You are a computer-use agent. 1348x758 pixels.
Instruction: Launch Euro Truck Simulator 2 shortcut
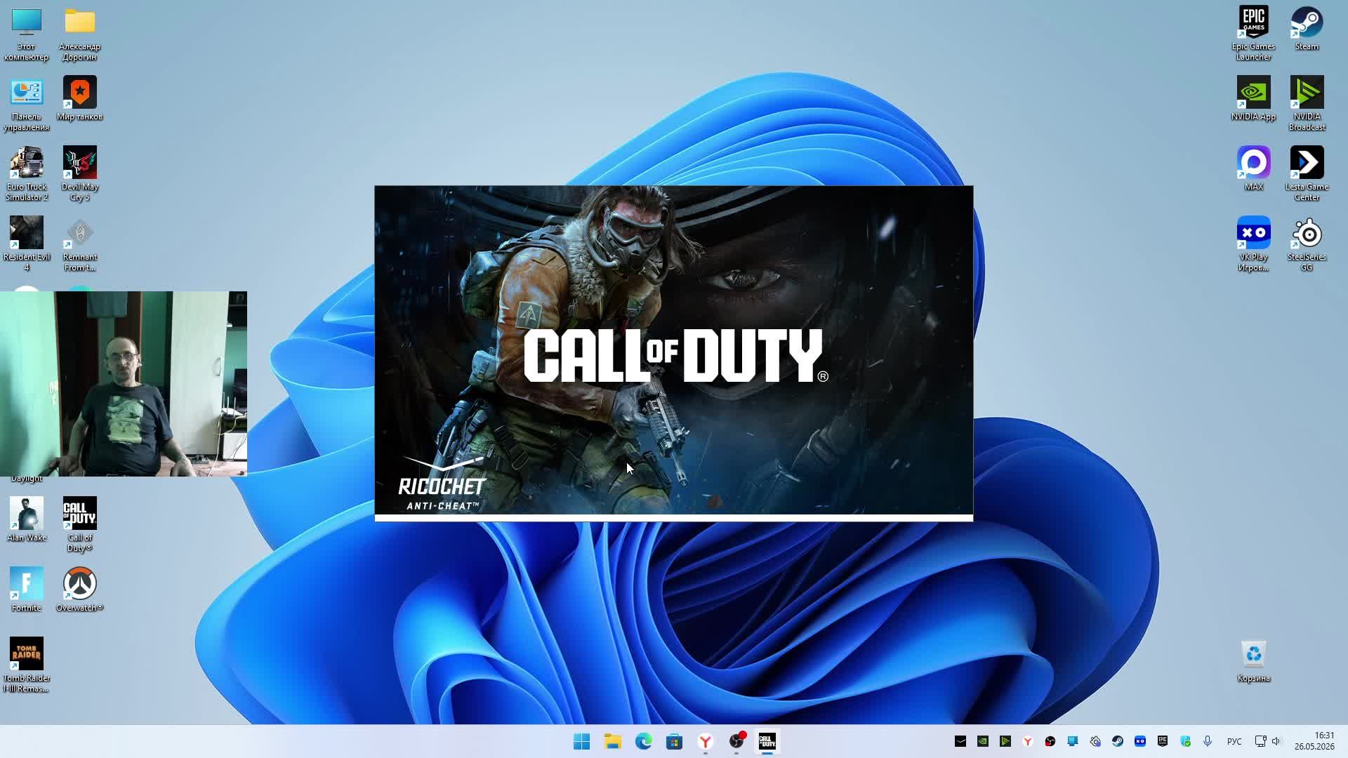(26, 174)
